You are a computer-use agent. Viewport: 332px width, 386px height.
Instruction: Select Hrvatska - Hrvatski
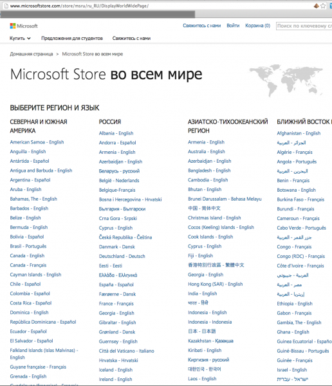[x=118, y=360]
